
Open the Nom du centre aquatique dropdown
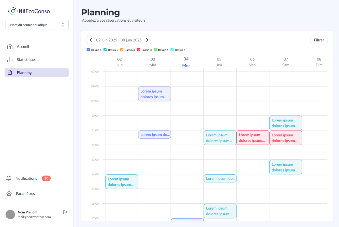(37, 25)
